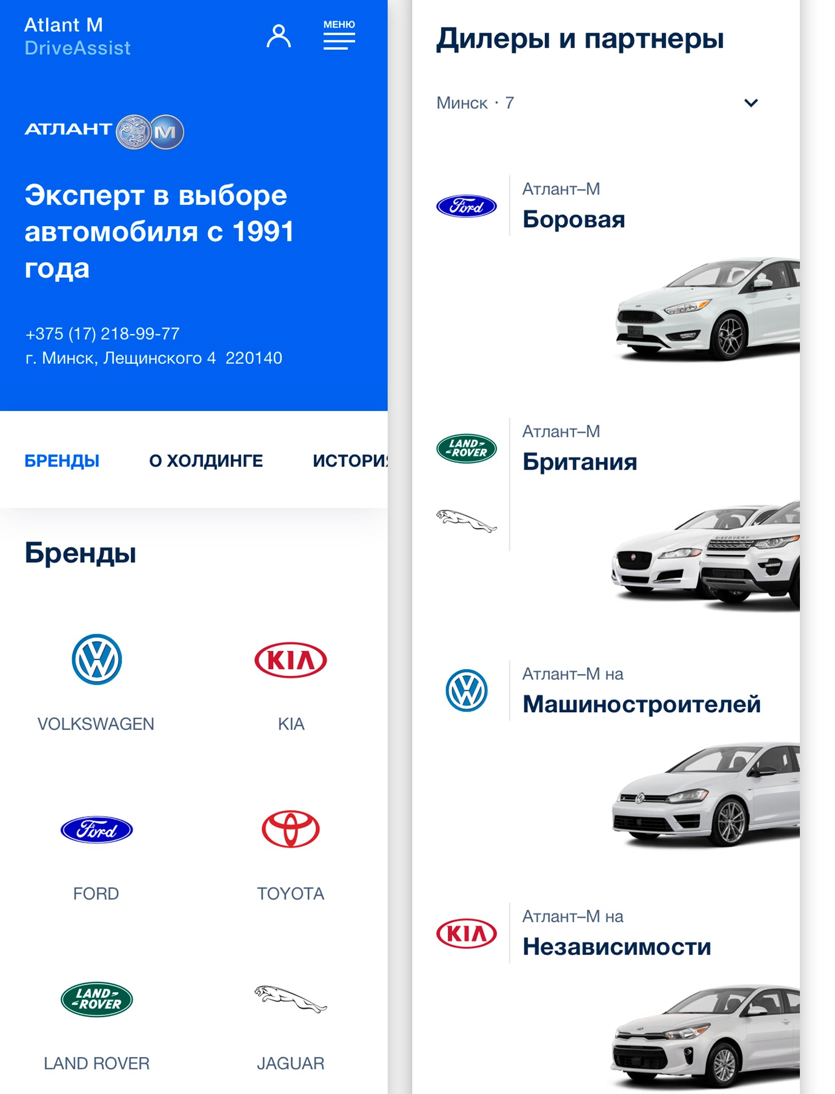Select the Land Rover logo in brands grid

click(x=96, y=999)
